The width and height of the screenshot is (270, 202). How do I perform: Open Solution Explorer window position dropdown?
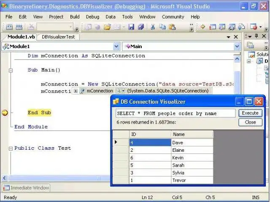tap(249, 36)
